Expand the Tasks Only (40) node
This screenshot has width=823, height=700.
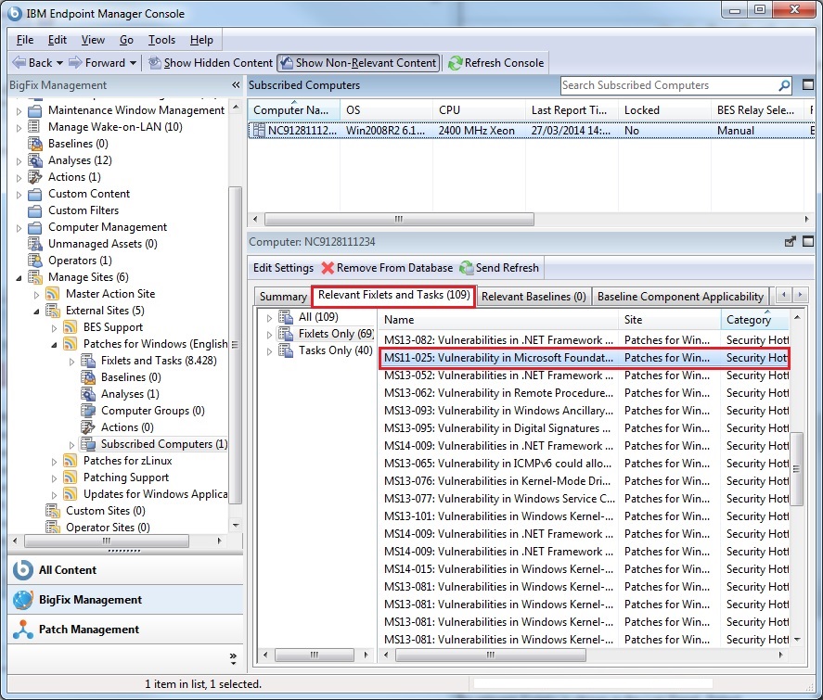pyautogui.click(x=269, y=351)
